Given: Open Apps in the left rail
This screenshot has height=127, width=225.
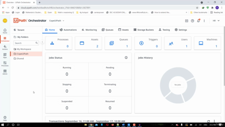Looking at the screenshot, I should (5, 56).
